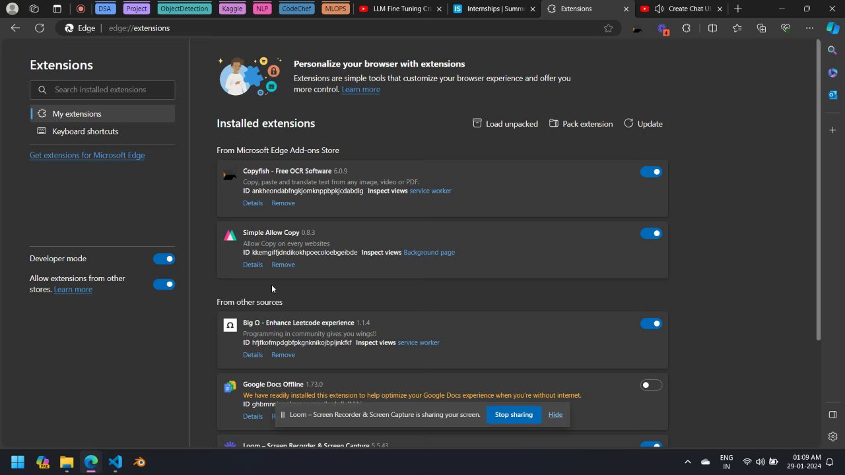Open Details for Copyfish extension
Image resolution: width=845 pixels, height=475 pixels.
tap(253, 203)
